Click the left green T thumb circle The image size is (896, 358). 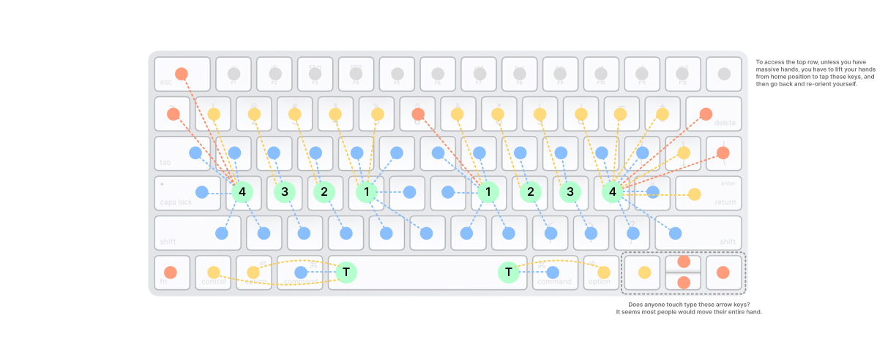coord(346,273)
